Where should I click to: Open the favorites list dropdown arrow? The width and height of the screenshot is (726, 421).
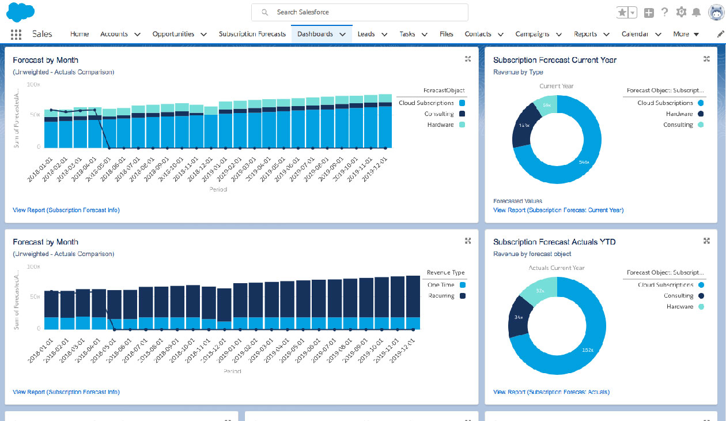633,13
